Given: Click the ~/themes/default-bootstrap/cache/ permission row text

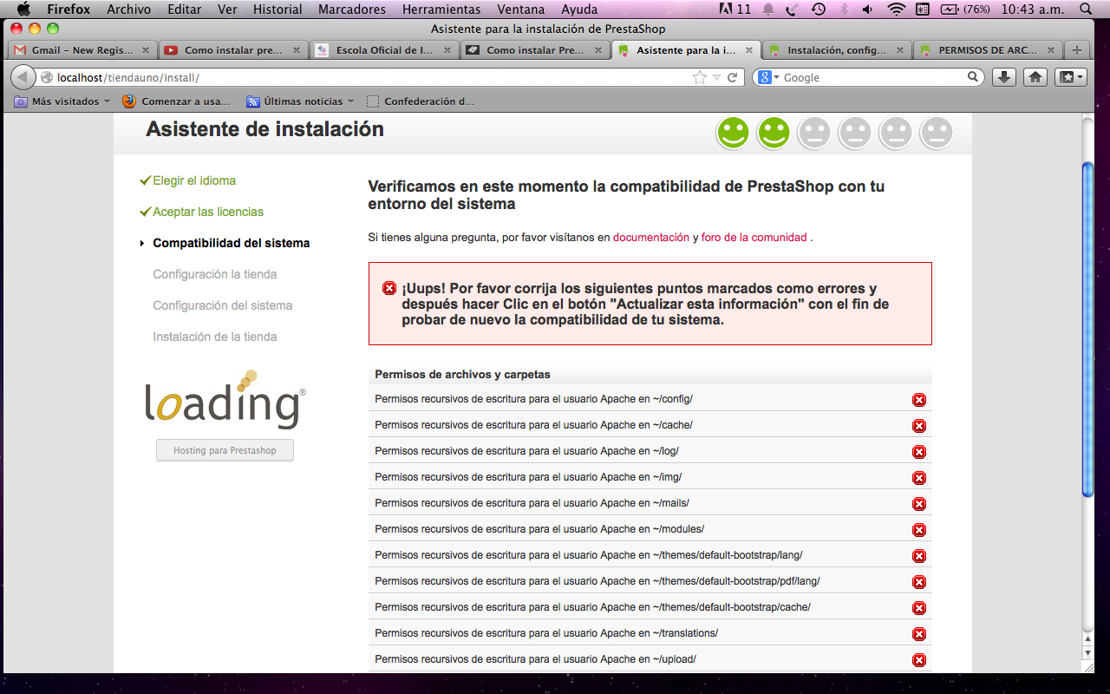Looking at the screenshot, I should coord(593,607).
